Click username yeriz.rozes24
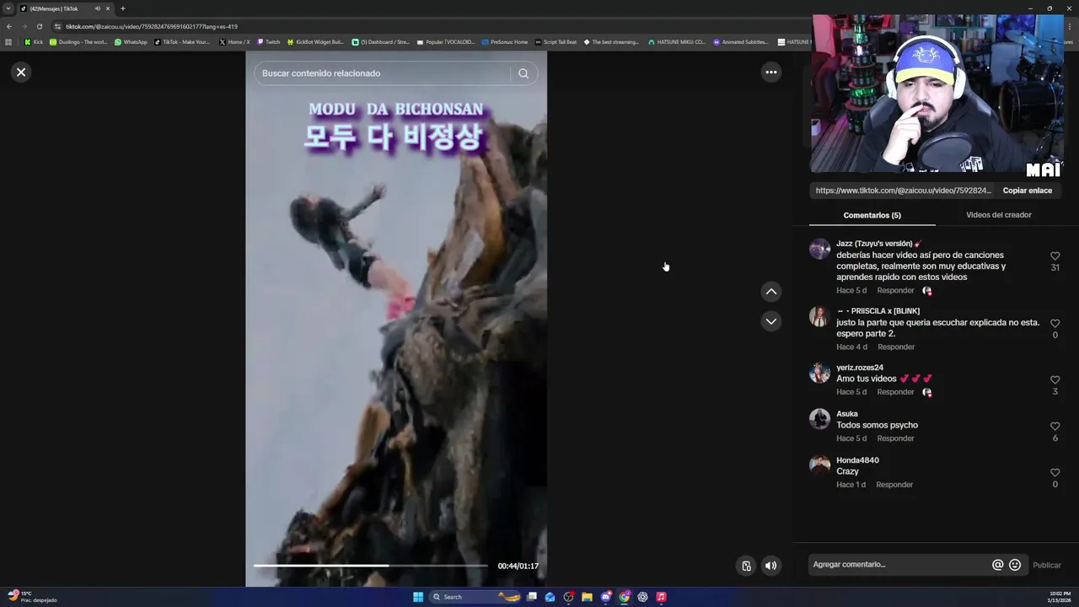1079x607 pixels. [859, 368]
